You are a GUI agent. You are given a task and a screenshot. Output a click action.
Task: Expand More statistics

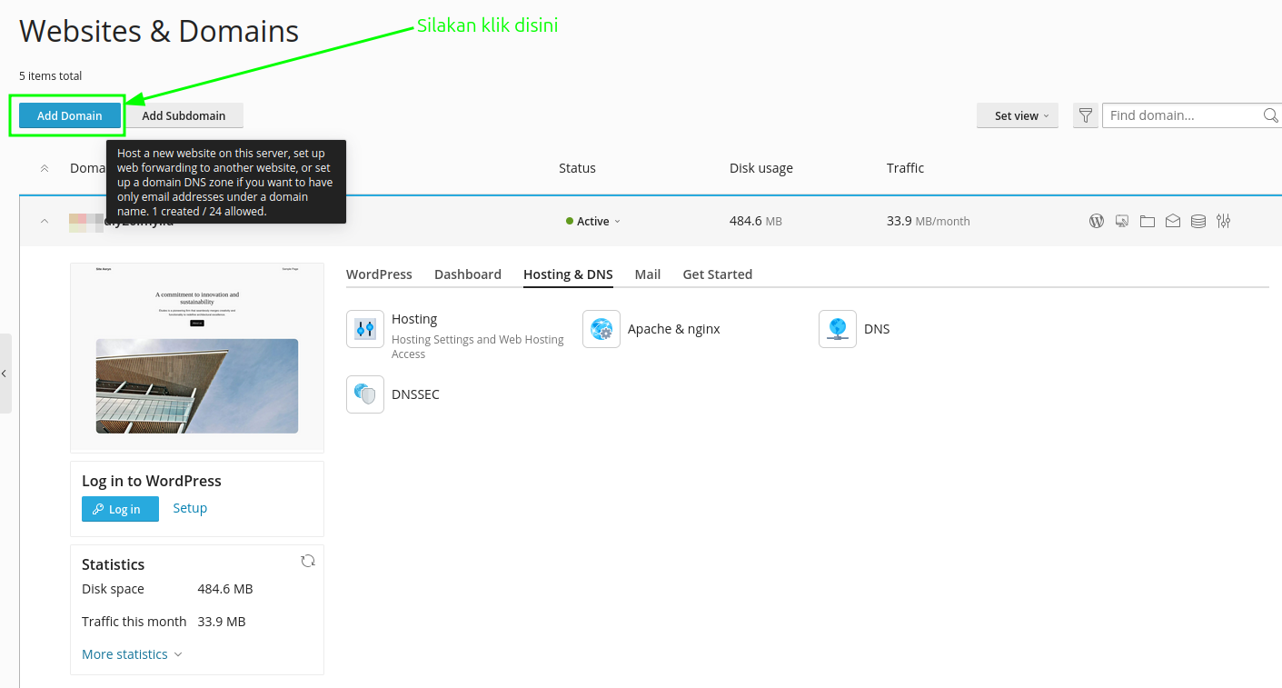(x=132, y=654)
